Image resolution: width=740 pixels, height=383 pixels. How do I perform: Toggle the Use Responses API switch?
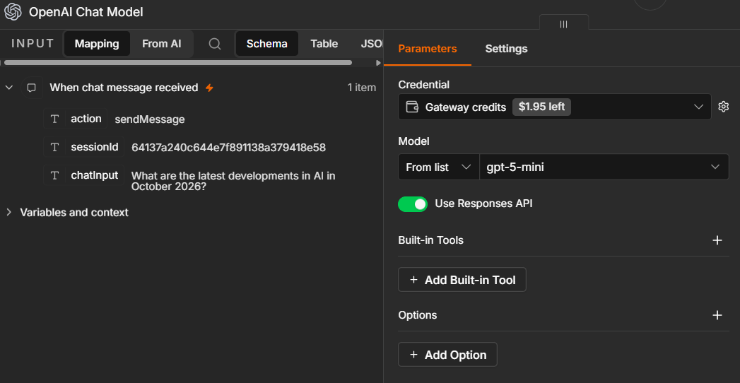[x=413, y=204]
